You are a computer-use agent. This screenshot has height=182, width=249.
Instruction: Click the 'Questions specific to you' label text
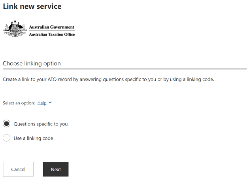click(41, 124)
